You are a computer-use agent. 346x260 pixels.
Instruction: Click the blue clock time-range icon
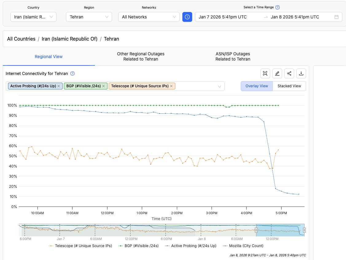tap(187, 17)
